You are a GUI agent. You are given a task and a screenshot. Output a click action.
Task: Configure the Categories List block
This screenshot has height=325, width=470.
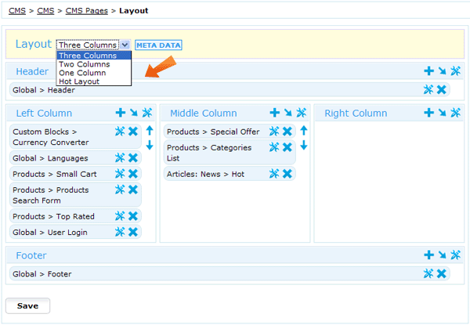coord(274,147)
